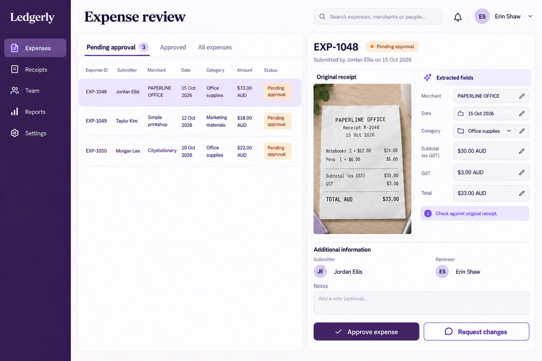
Task: Edit the GST field with pencil icon
Action: [x=521, y=172]
